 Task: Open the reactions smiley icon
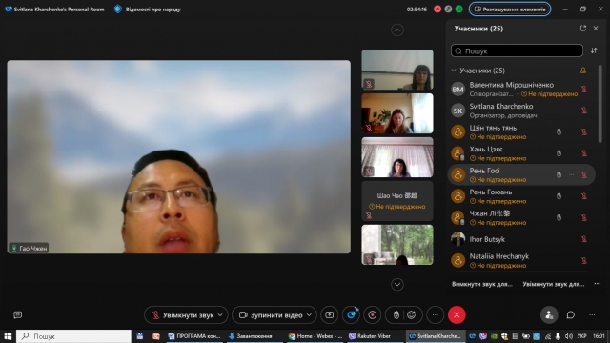point(412,315)
